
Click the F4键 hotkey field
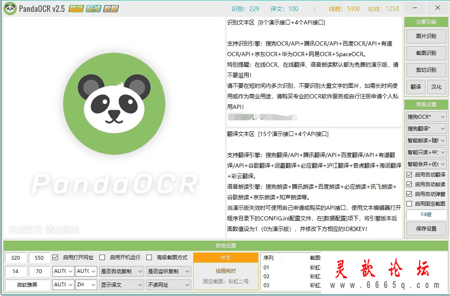(426, 215)
